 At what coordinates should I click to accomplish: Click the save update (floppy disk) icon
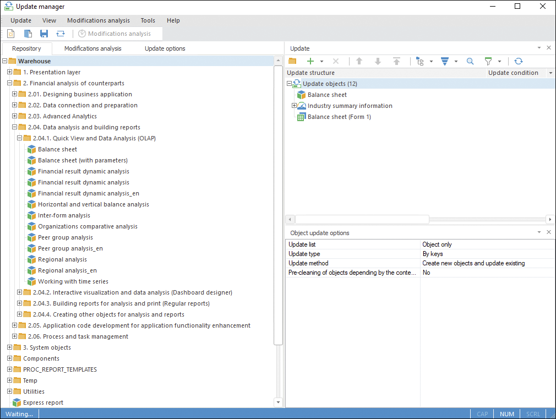pyautogui.click(x=44, y=34)
